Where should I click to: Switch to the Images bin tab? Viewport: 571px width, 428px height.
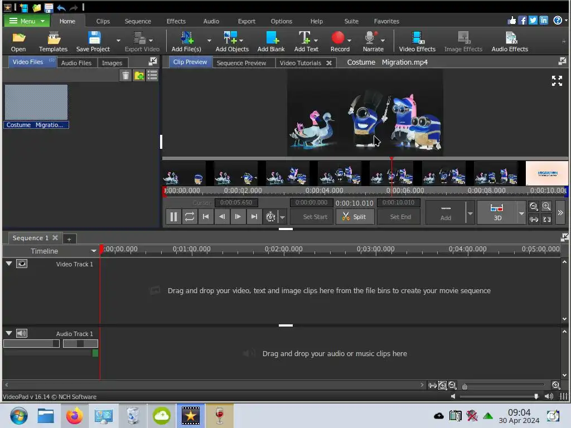tap(112, 62)
